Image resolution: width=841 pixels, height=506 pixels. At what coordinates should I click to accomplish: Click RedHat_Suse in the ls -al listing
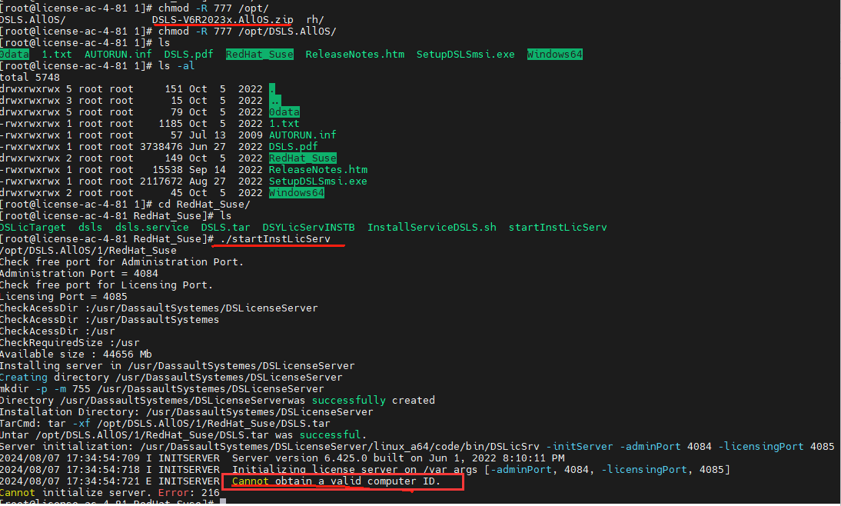pos(303,158)
